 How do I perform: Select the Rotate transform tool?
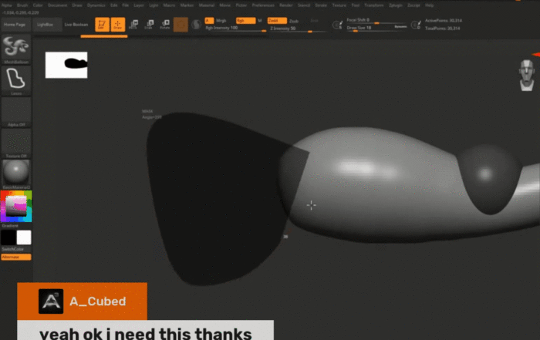pos(164,25)
